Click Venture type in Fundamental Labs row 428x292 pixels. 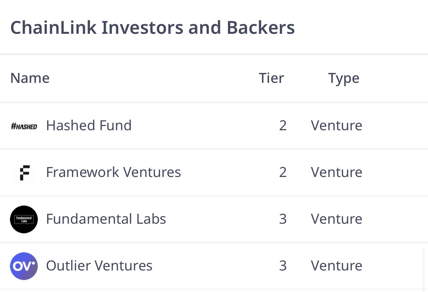point(336,219)
